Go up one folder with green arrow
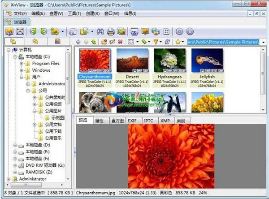Image resolution: width=269 pixels, height=199 pixels. 94,42
